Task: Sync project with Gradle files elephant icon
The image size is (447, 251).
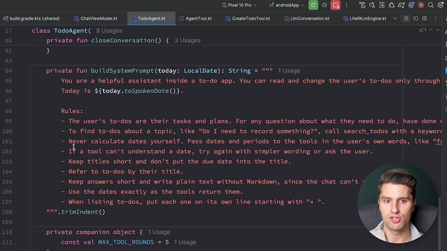Action: pyautogui.click(x=401, y=5)
